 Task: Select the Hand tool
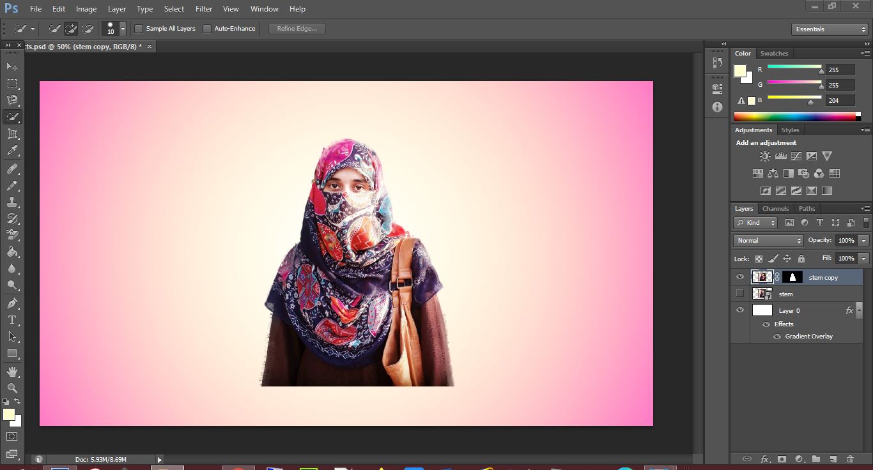12,371
